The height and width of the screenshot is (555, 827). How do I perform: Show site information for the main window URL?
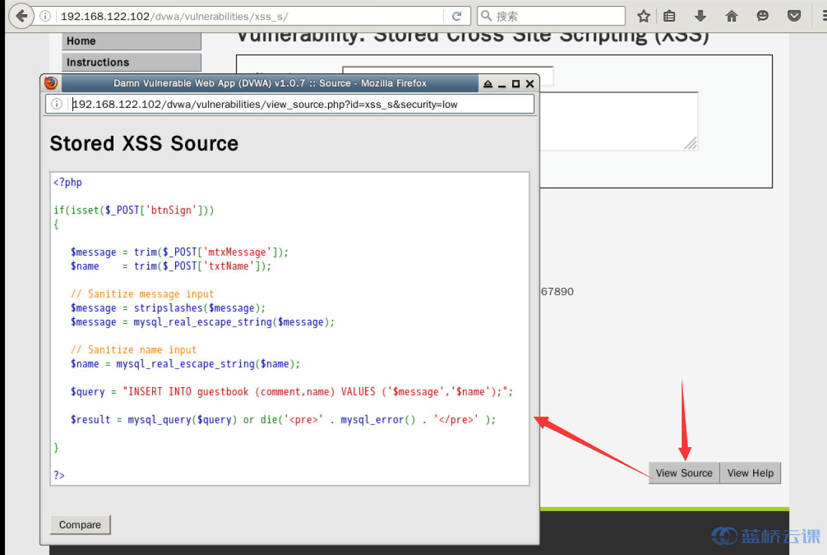[x=45, y=16]
